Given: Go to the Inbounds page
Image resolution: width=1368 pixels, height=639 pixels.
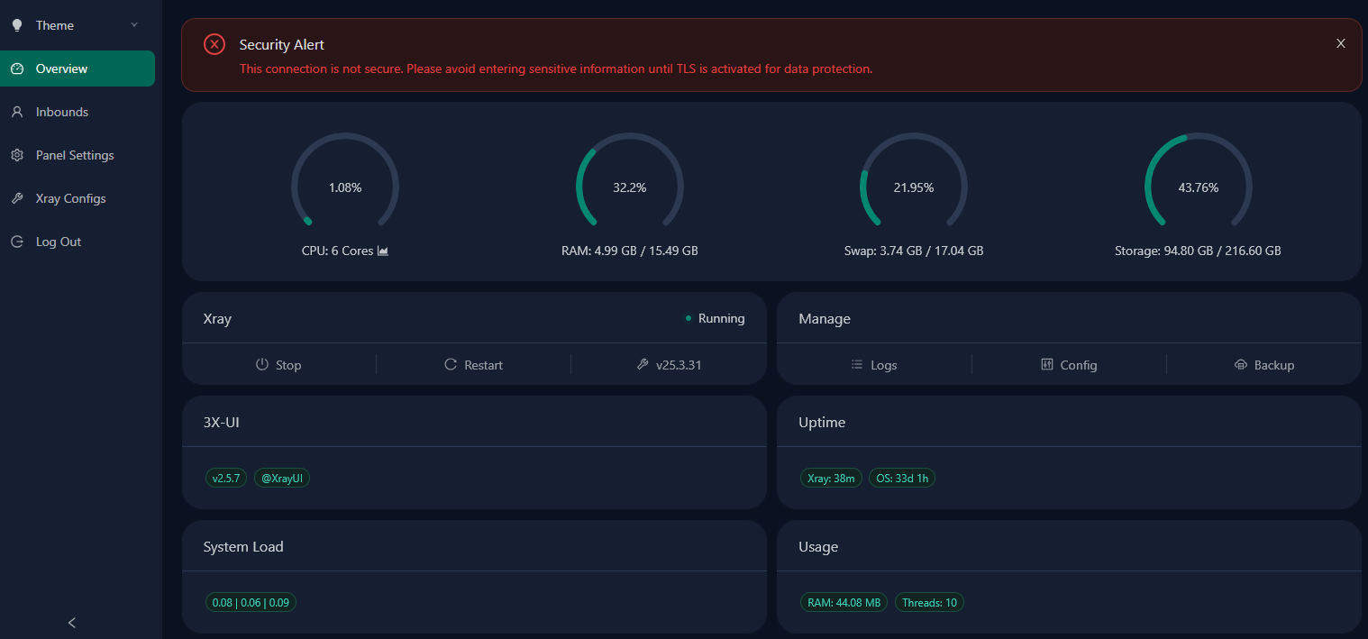Looking at the screenshot, I should click(x=78, y=112).
